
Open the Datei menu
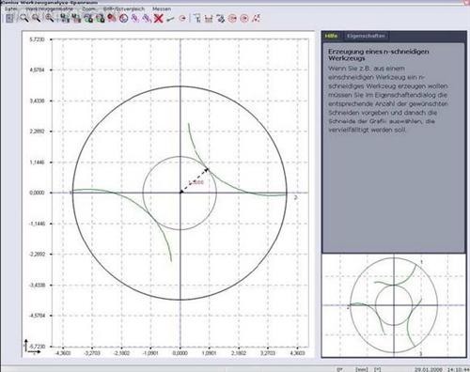tap(10, 8)
